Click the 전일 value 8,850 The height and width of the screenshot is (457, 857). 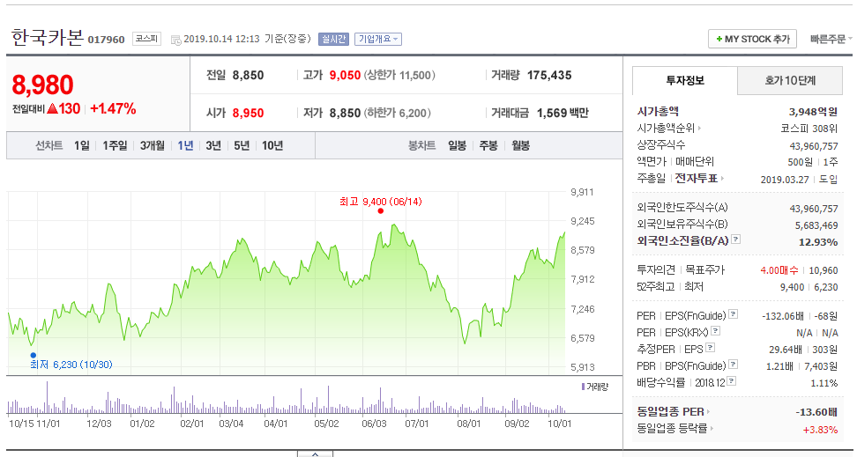point(248,76)
